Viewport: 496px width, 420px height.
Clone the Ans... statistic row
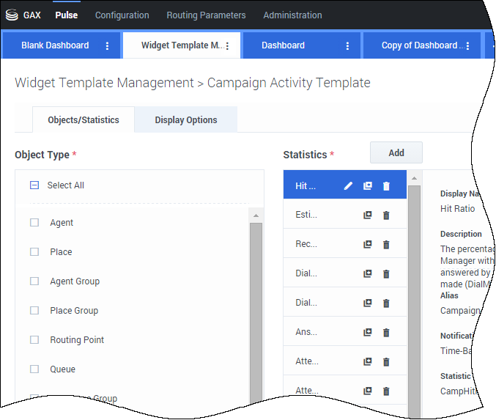tap(368, 333)
